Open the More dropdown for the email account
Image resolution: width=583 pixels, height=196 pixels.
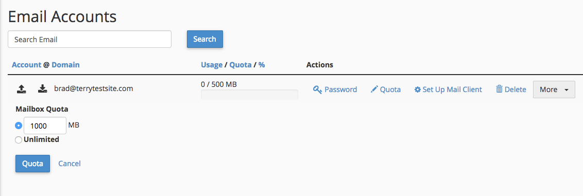(554, 90)
